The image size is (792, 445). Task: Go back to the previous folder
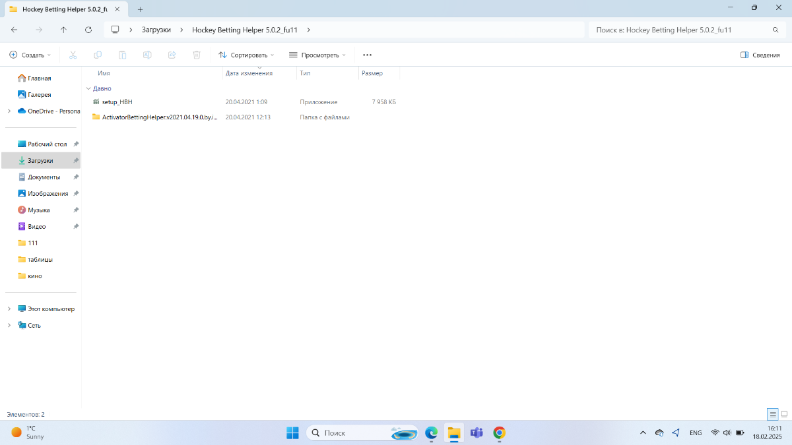point(15,30)
